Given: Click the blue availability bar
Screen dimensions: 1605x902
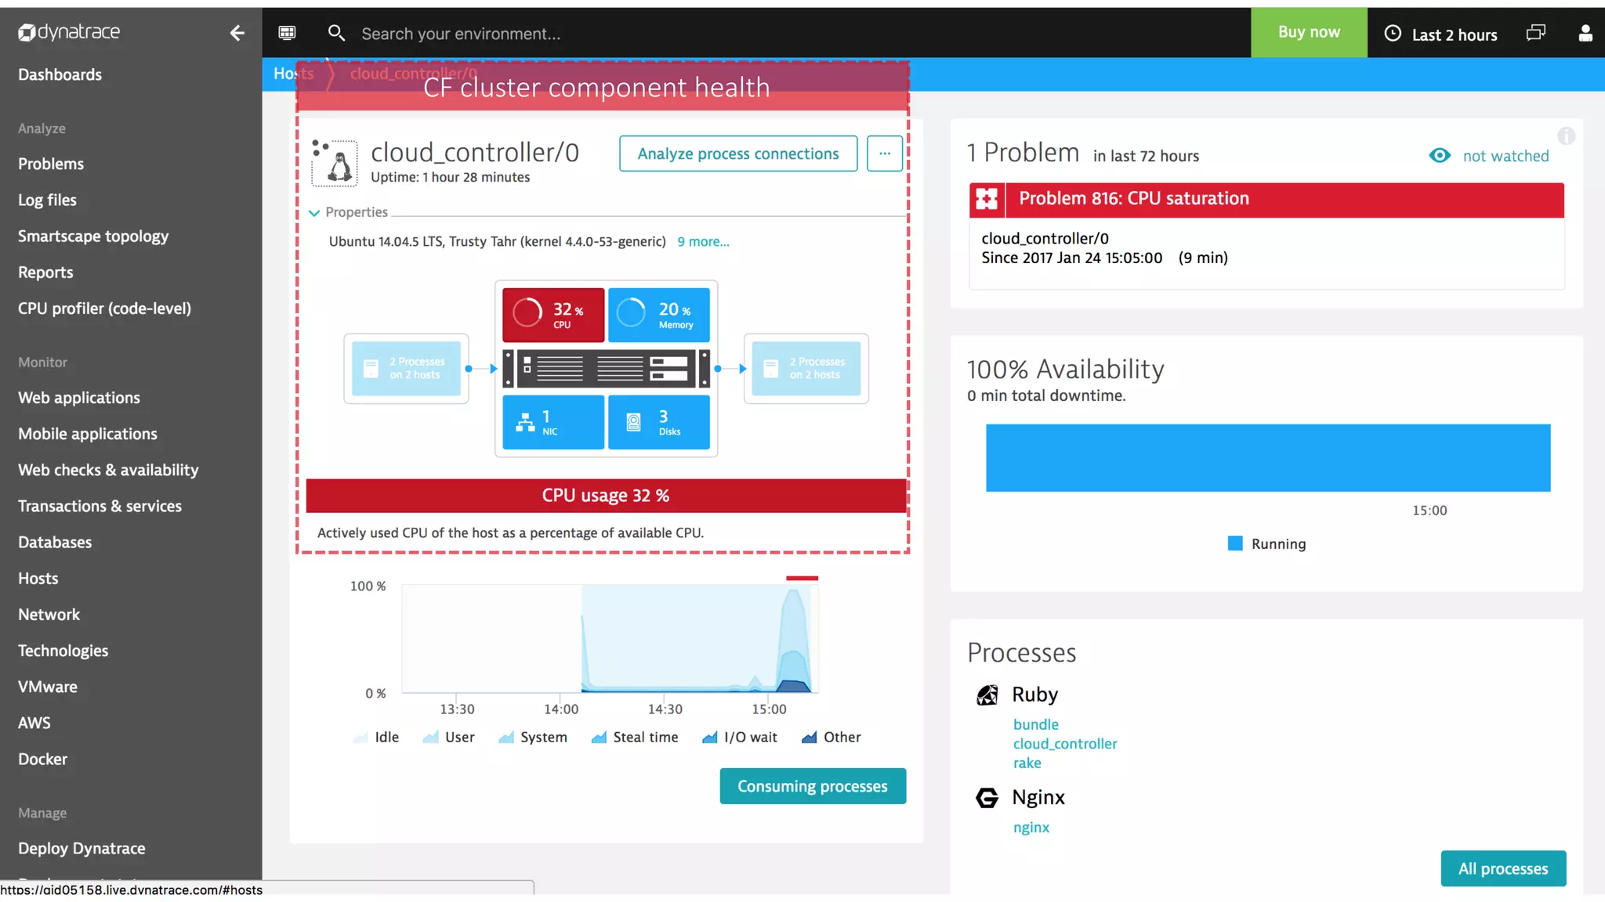Looking at the screenshot, I should [1268, 458].
